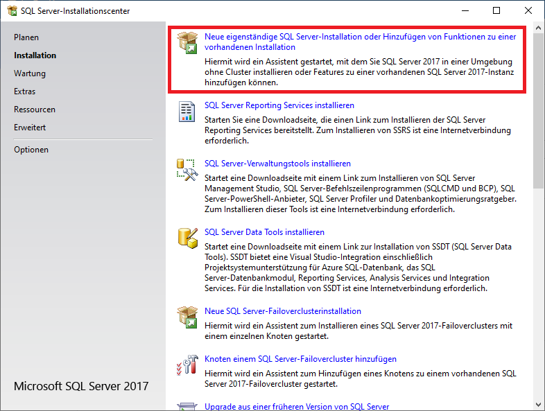Launch Neue SQL Server-Failoverclusterinstallation link

(283, 311)
